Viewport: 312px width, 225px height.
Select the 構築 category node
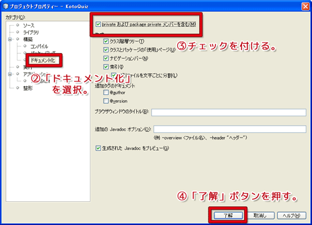point(27,39)
